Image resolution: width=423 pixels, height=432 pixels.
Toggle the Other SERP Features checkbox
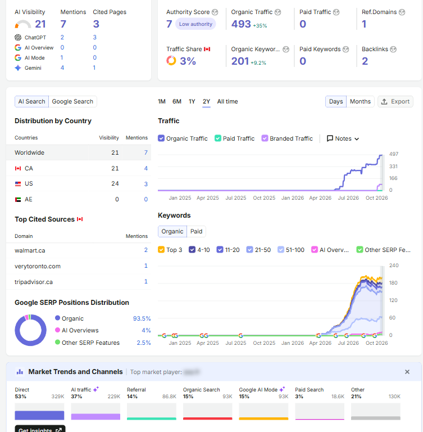[x=360, y=250]
